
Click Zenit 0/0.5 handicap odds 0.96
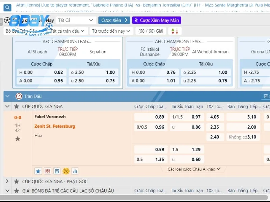pos(151,127)
